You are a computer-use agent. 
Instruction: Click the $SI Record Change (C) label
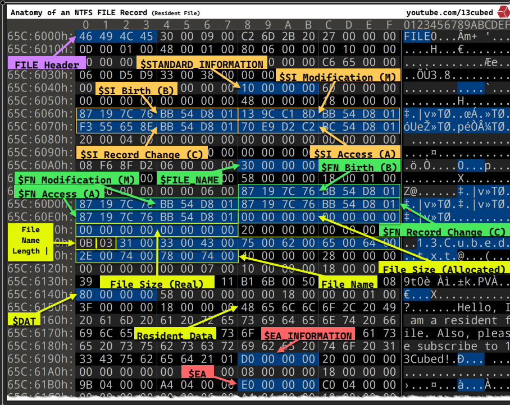[x=142, y=153]
